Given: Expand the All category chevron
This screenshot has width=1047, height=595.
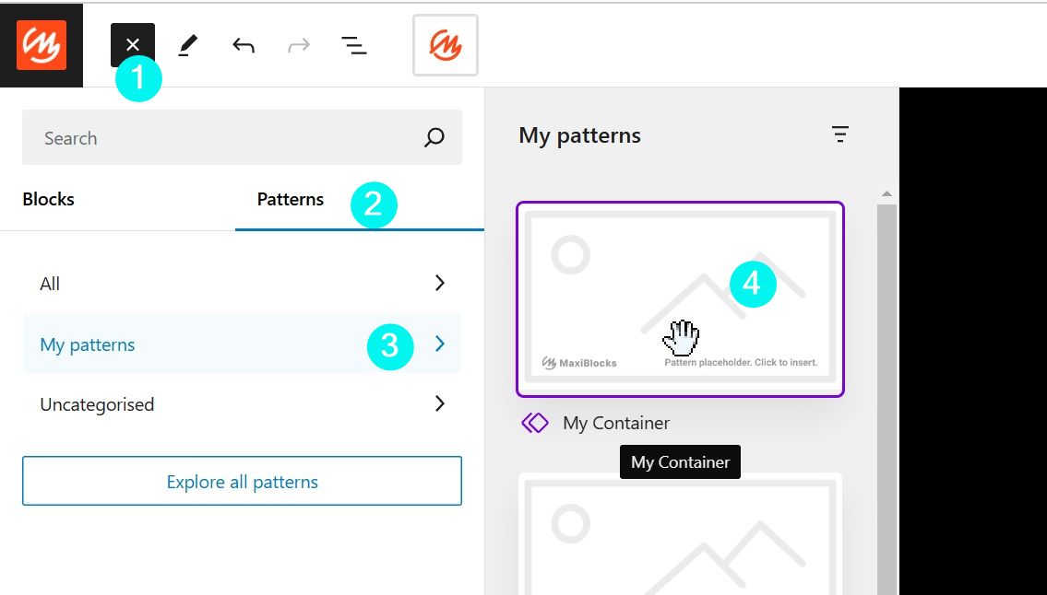Looking at the screenshot, I should [439, 283].
